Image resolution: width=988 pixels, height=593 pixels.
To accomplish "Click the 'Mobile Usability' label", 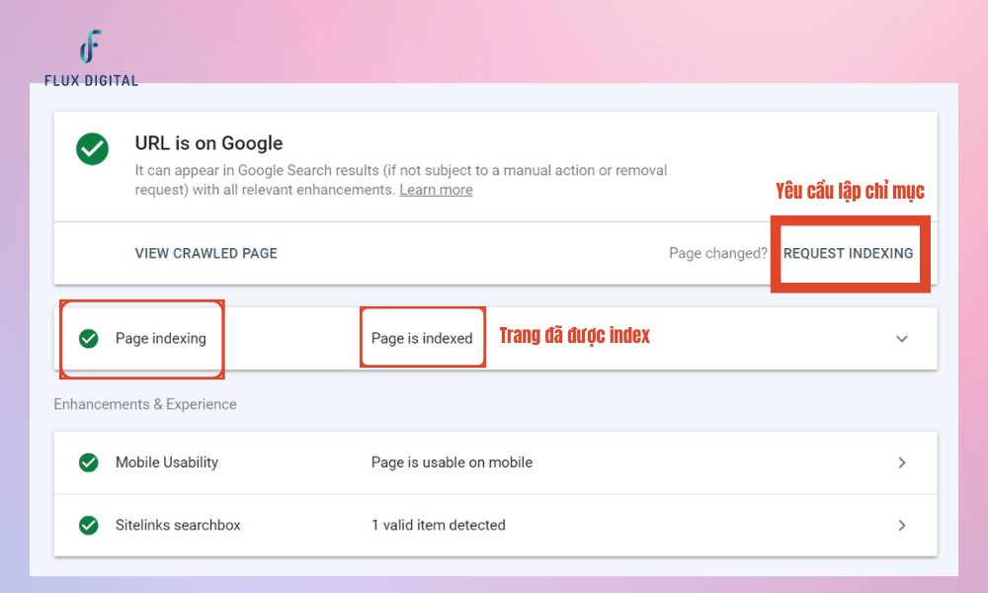I will 167,463.
